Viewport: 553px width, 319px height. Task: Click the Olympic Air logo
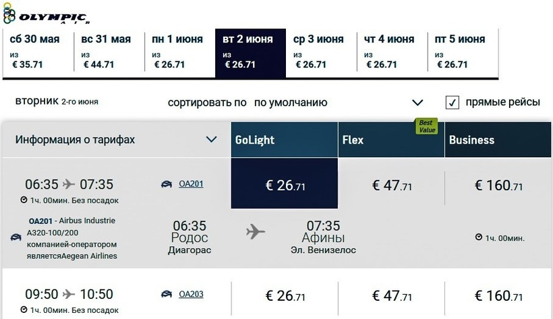coord(46,15)
